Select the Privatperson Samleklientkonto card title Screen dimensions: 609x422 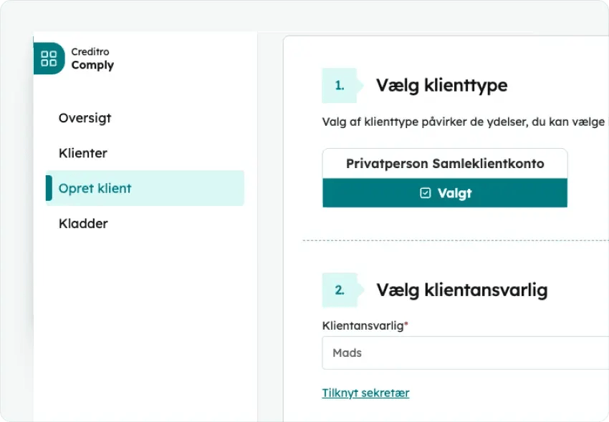pos(445,164)
